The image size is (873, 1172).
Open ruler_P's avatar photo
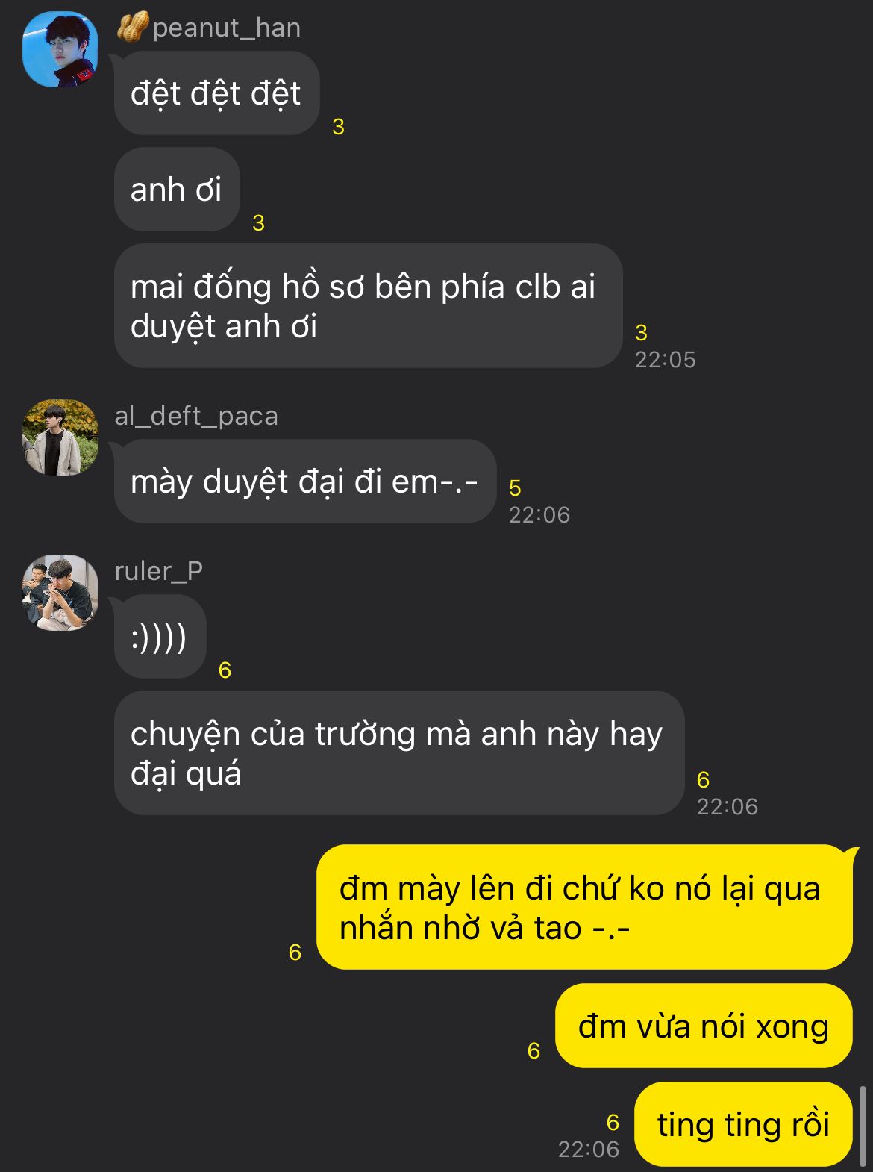(x=60, y=593)
